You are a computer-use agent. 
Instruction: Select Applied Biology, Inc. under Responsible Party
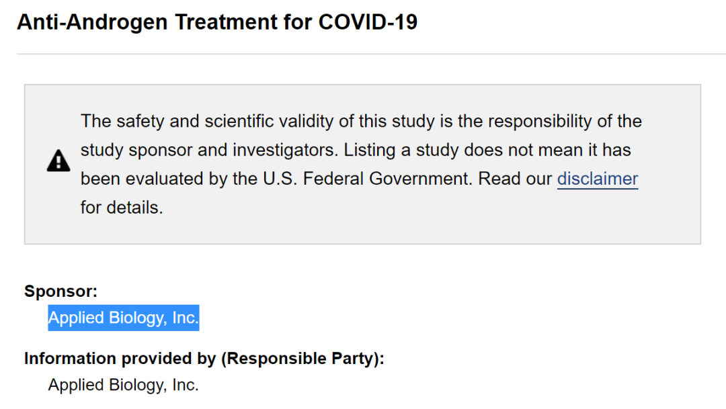pos(124,385)
